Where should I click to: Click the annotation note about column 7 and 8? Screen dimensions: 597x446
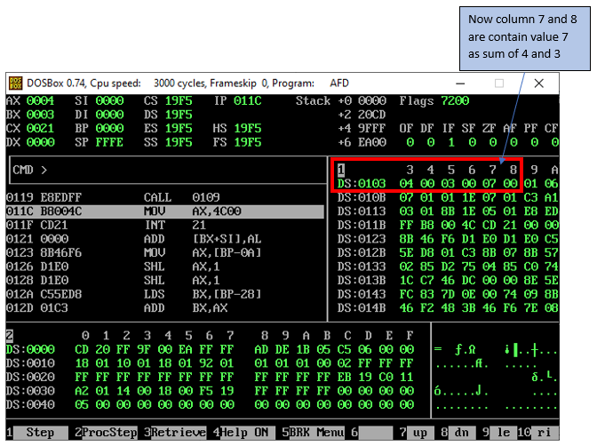click(525, 38)
